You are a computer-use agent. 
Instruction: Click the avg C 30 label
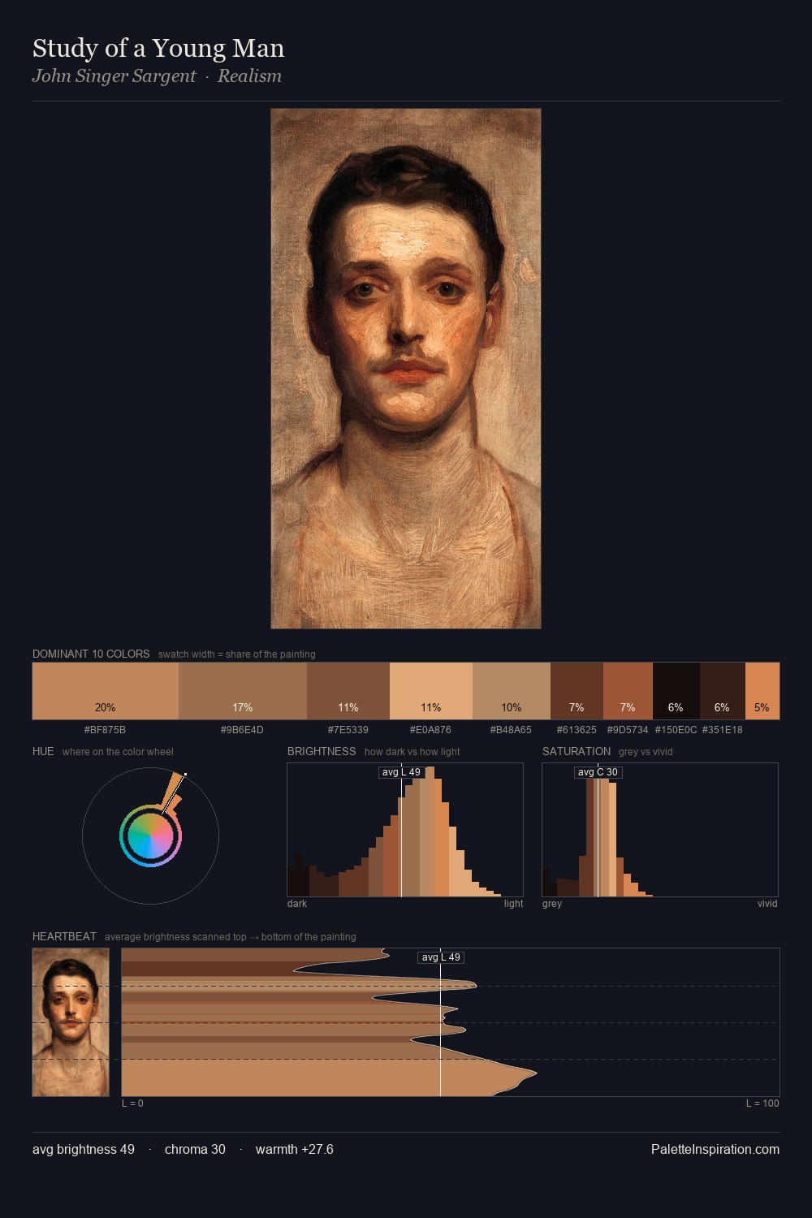click(x=598, y=772)
